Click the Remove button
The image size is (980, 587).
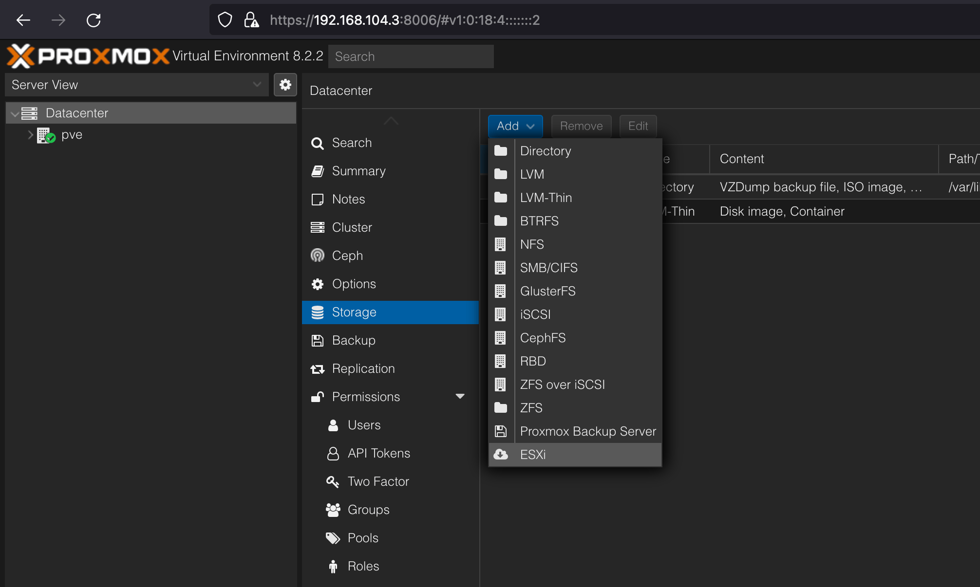click(581, 126)
